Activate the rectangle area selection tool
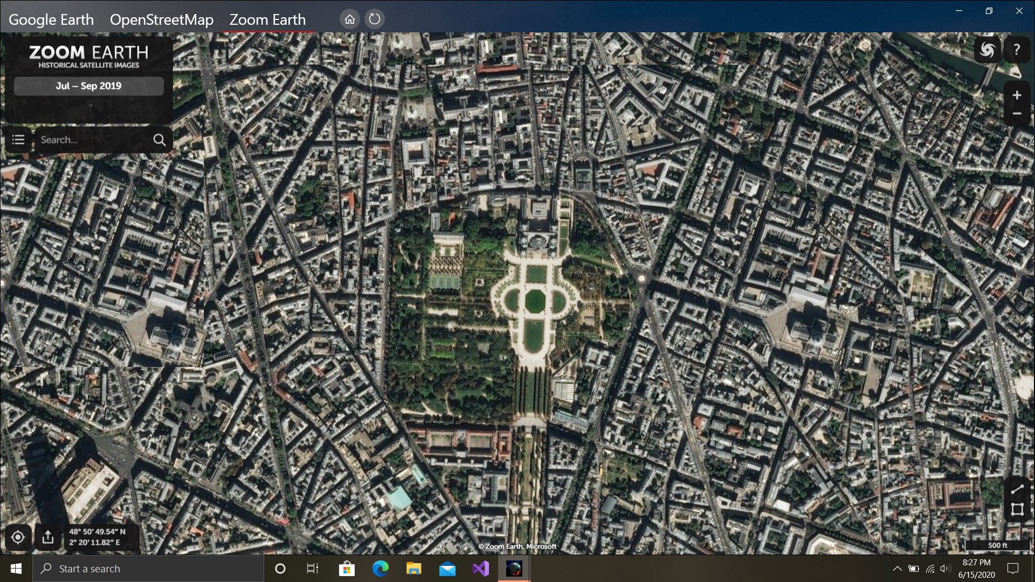Image resolution: width=1035 pixels, height=582 pixels. [x=1017, y=510]
